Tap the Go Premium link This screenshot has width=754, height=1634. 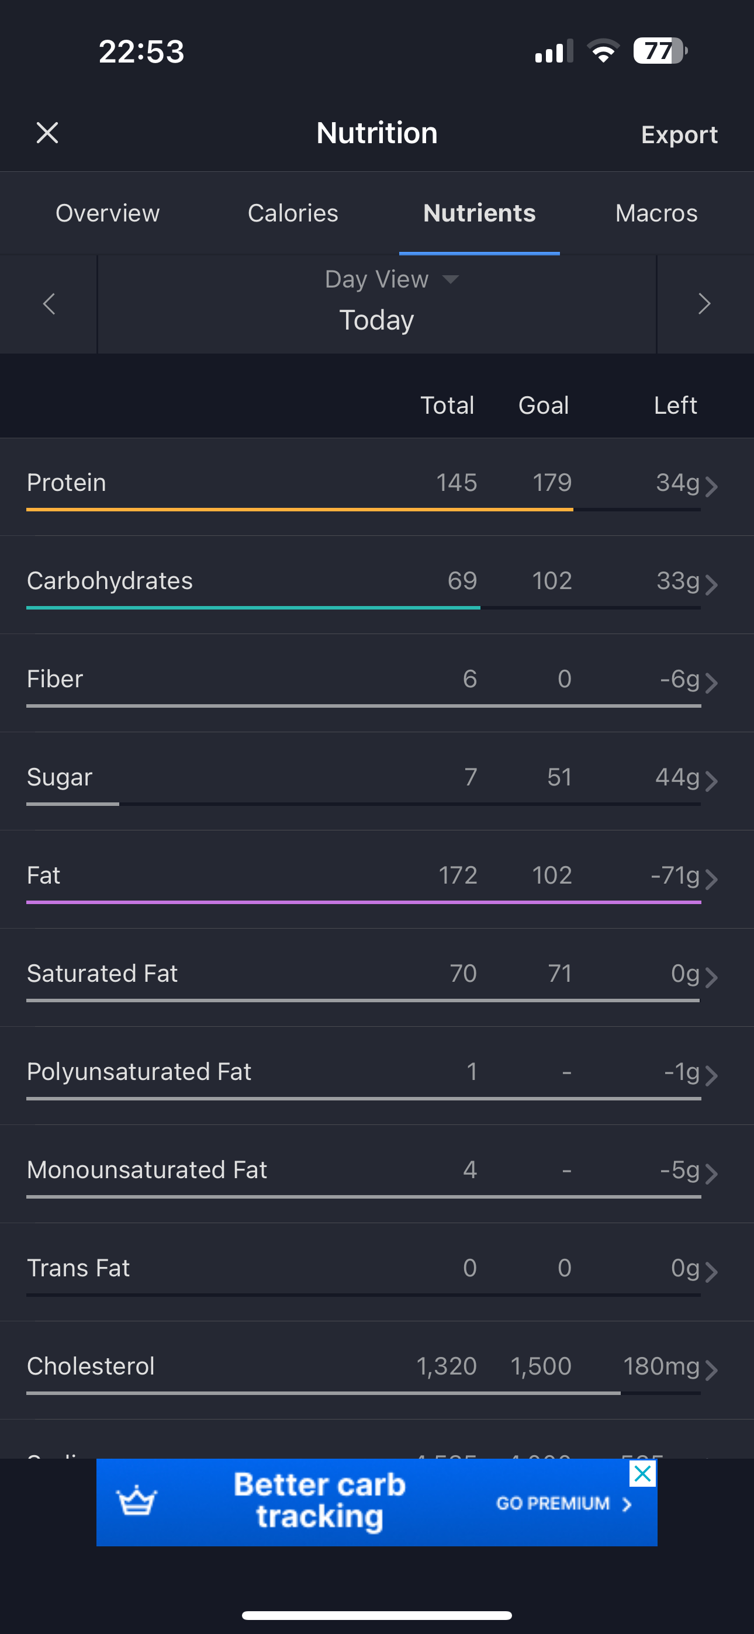563,1503
